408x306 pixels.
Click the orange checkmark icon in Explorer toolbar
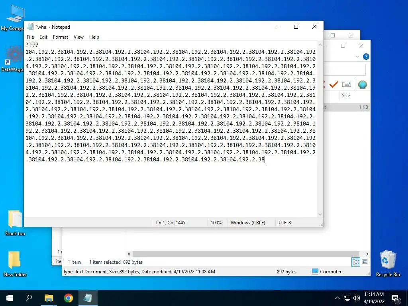pyautogui.click(x=333, y=84)
